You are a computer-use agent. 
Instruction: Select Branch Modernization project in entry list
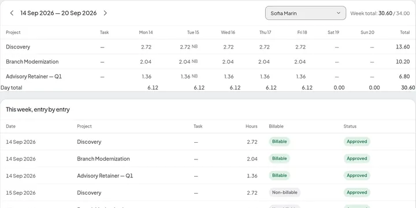click(103, 159)
